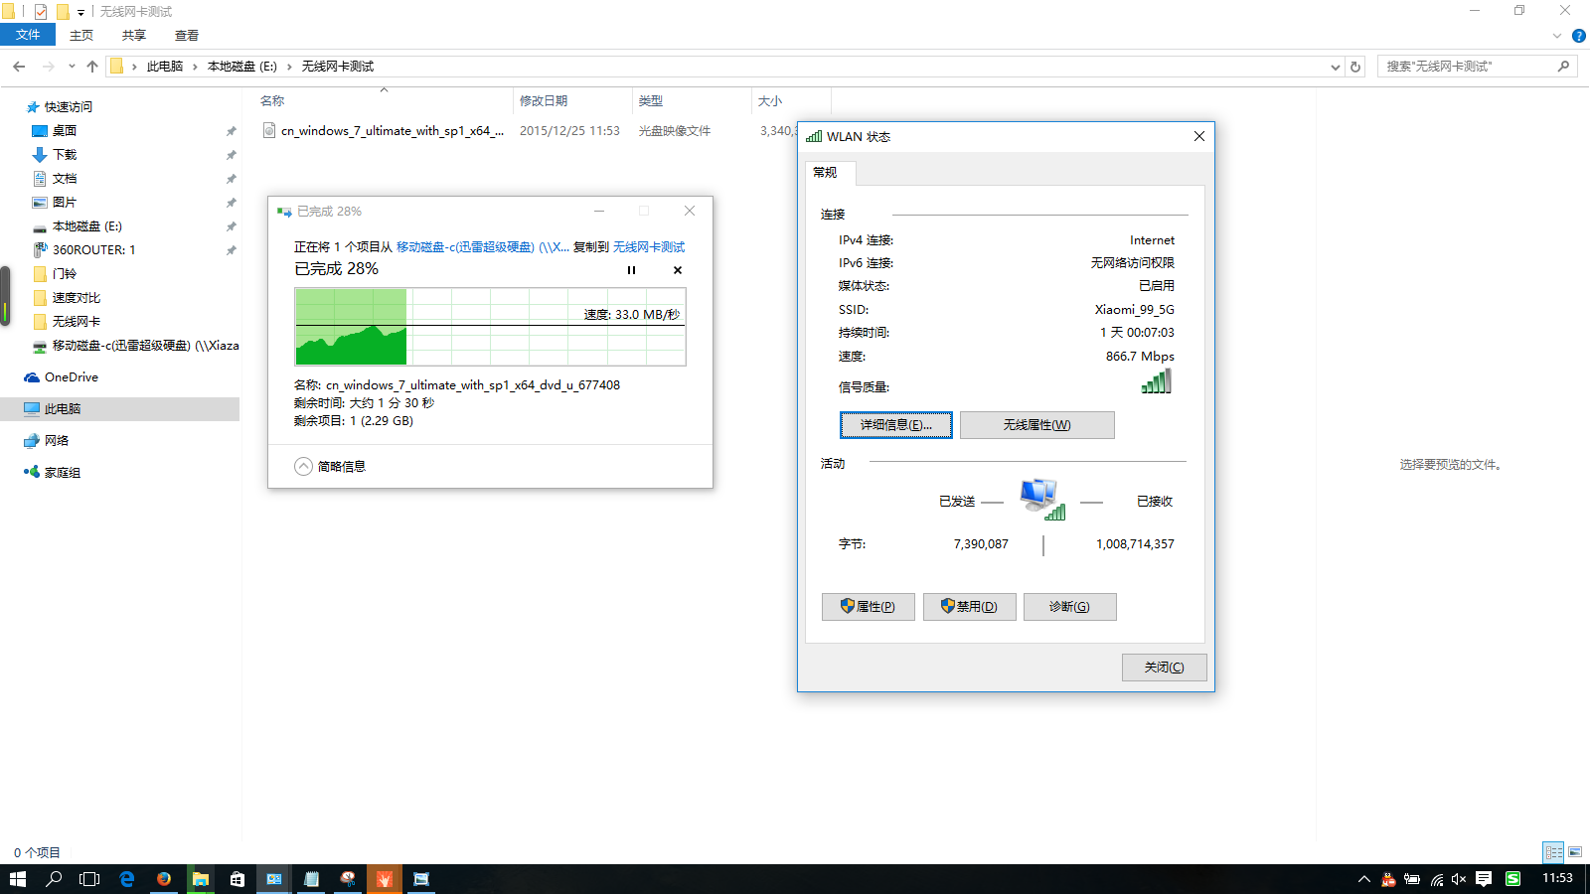Image resolution: width=1590 pixels, height=894 pixels.
Task: Unpin 360ROUTER: 1 using its pin icon
Action: pyautogui.click(x=231, y=250)
